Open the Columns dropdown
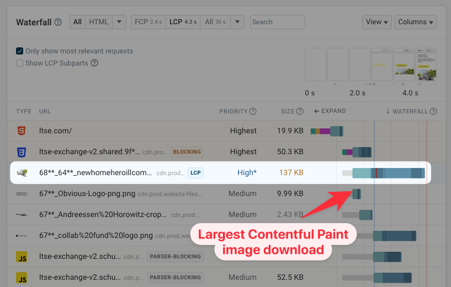 click(x=416, y=22)
